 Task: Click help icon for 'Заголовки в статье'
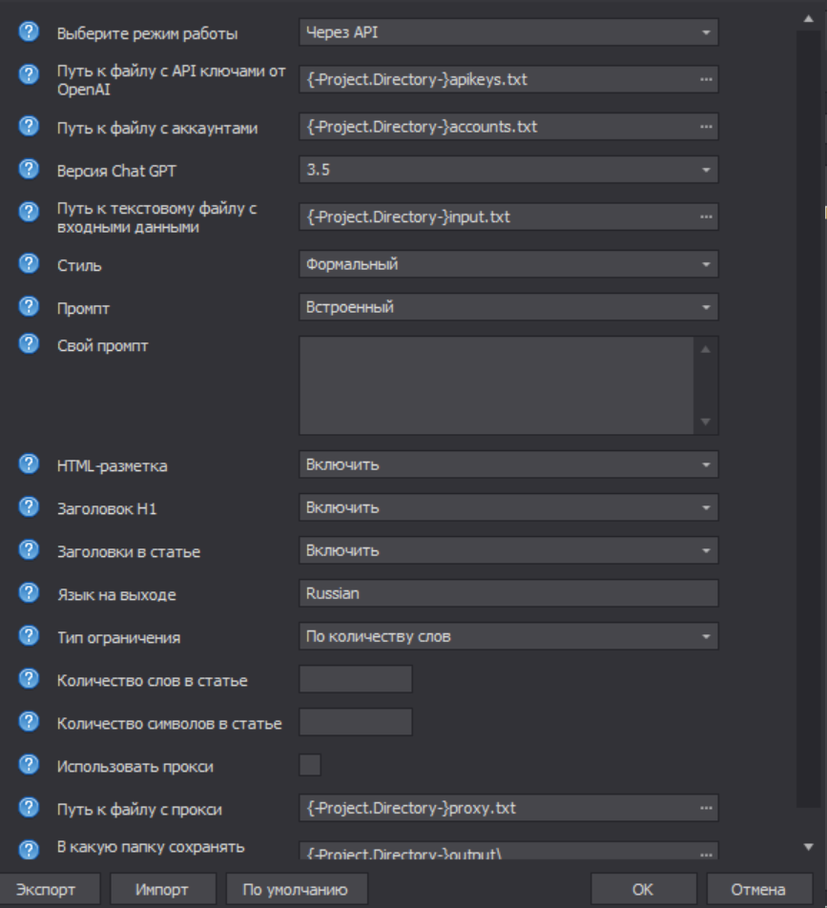(29, 549)
